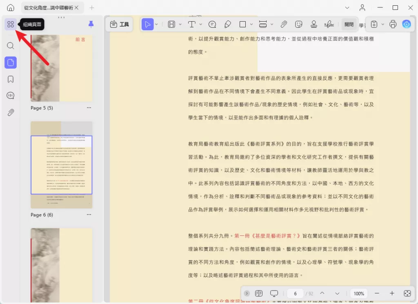This screenshot has width=418, height=304.
Task: Select the Page 5 thumbnail
Action: [x=61, y=67]
